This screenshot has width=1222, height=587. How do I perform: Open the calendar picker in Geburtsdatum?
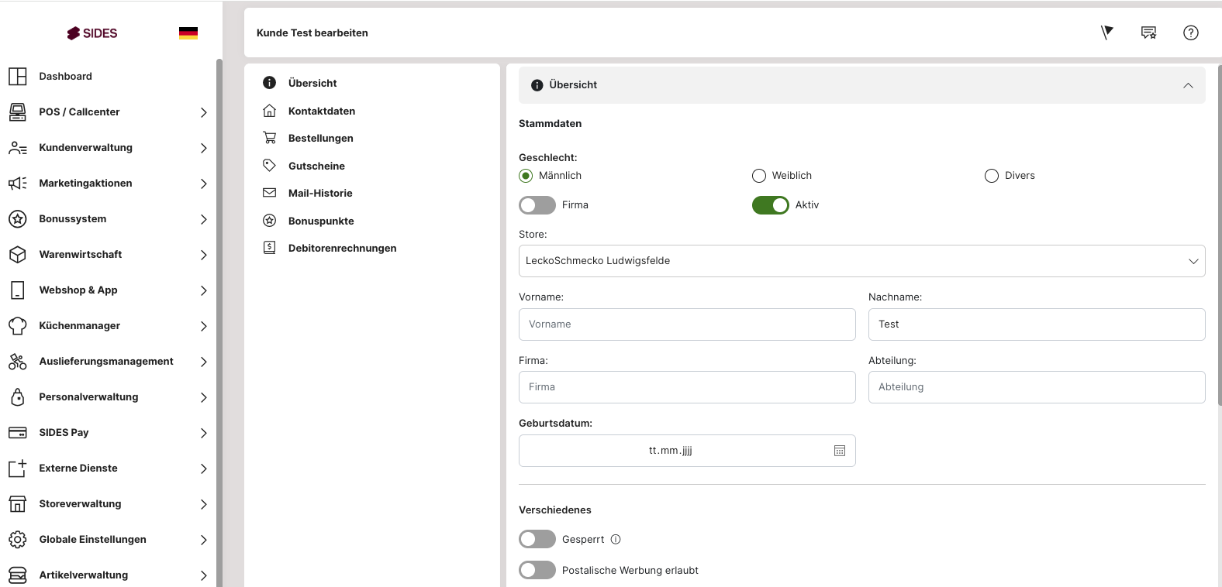[x=839, y=451]
